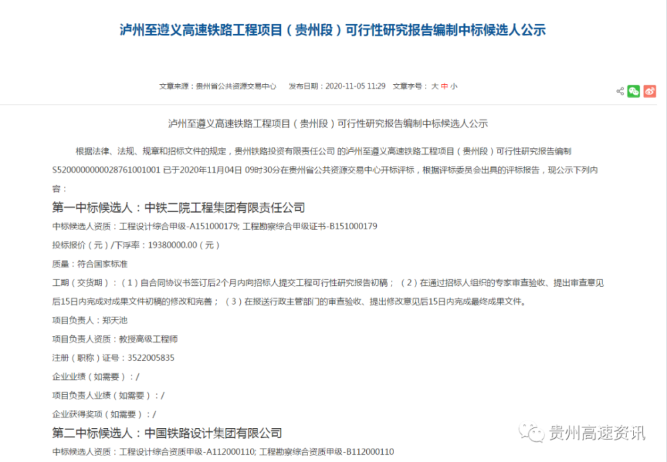Screen dimensions: 667x462
Task: Click the line 项目负责人：郑天池
Action: click(x=90, y=320)
